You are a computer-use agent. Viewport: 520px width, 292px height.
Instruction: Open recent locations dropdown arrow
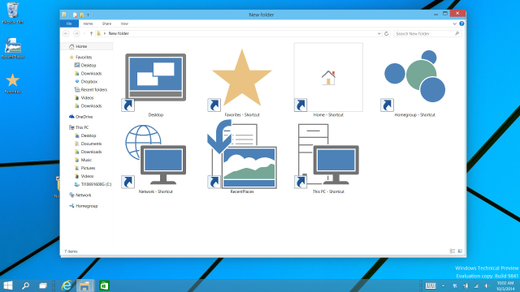point(84,33)
